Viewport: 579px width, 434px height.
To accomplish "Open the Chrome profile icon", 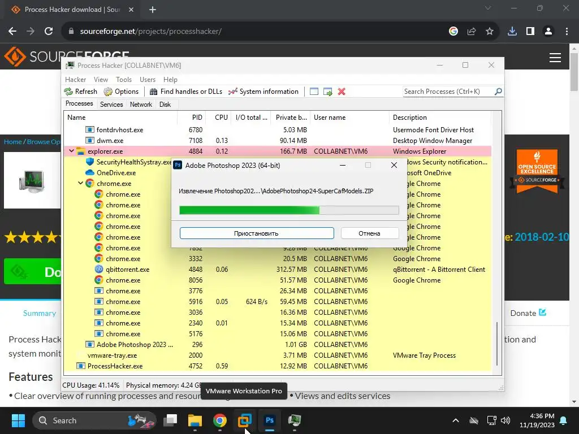I will click(548, 32).
